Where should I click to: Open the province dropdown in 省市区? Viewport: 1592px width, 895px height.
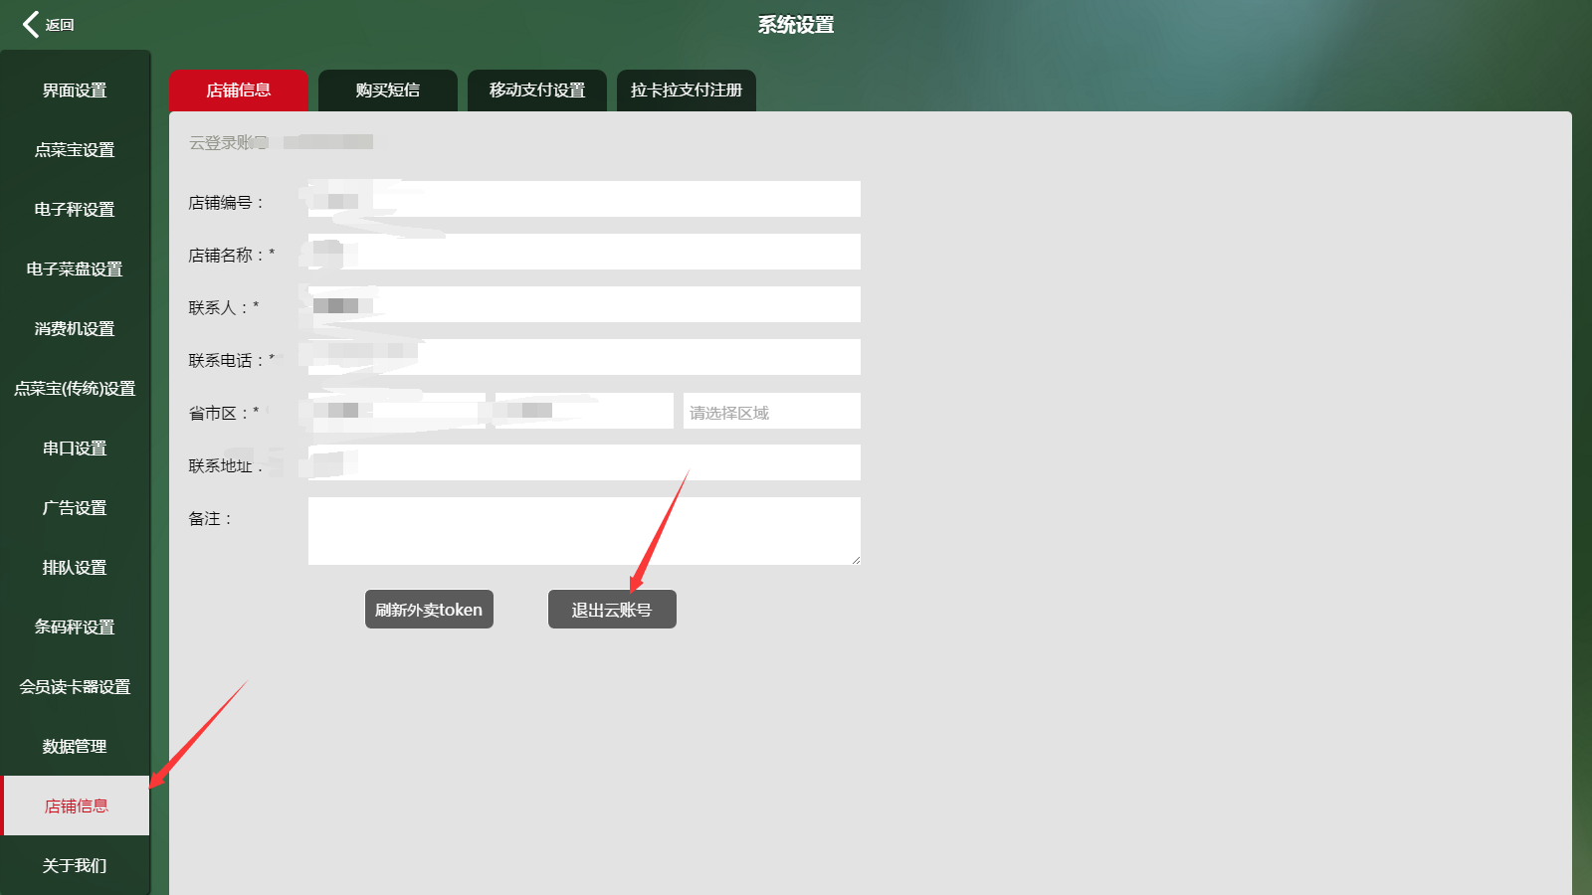[x=397, y=411]
